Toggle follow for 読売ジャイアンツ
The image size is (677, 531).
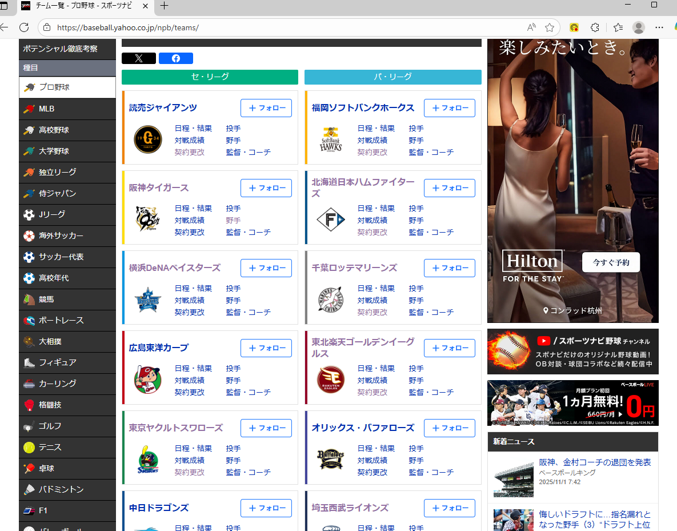pyautogui.click(x=266, y=108)
